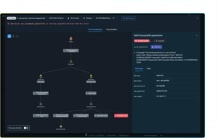
Task: Click the api-service \ performs deposit e2e title
Action: 32,18
